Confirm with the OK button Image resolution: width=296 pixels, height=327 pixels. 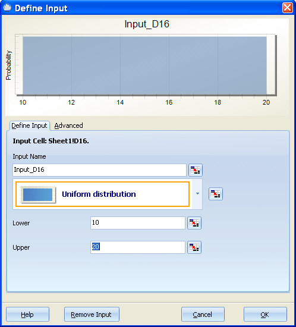point(265,315)
